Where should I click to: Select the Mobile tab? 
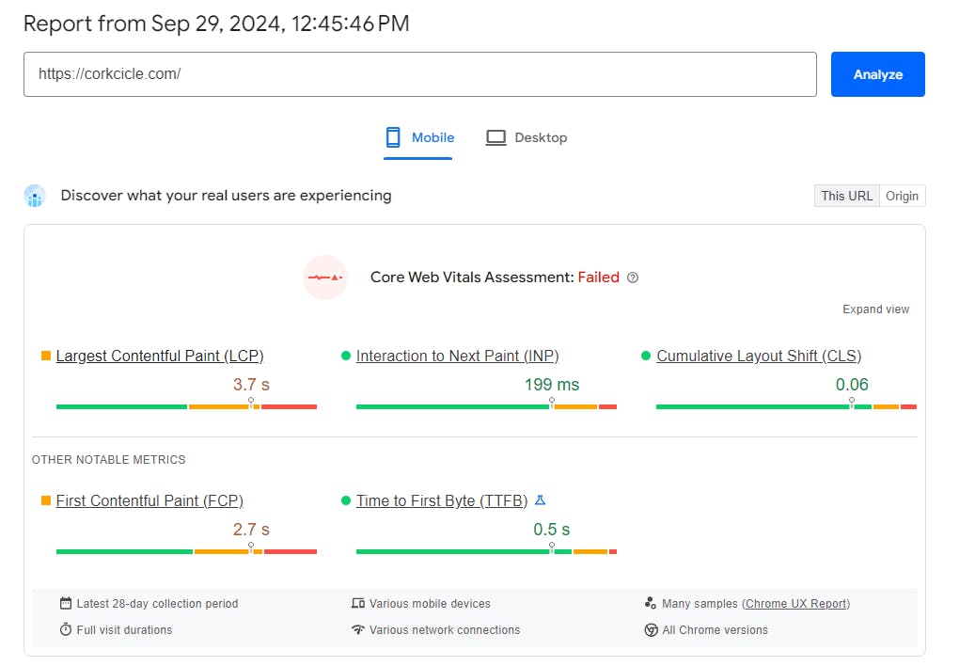pyautogui.click(x=419, y=138)
